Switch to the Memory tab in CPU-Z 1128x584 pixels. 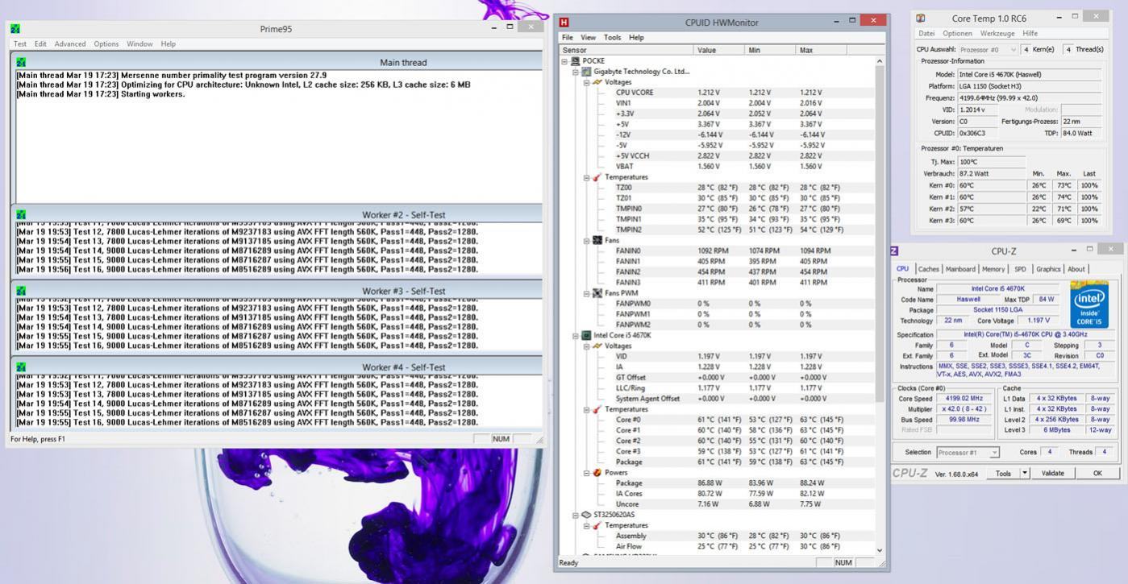(x=993, y=269)
